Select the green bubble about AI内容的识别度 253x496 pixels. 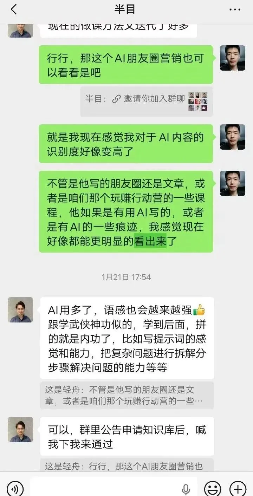pos(126,144)
